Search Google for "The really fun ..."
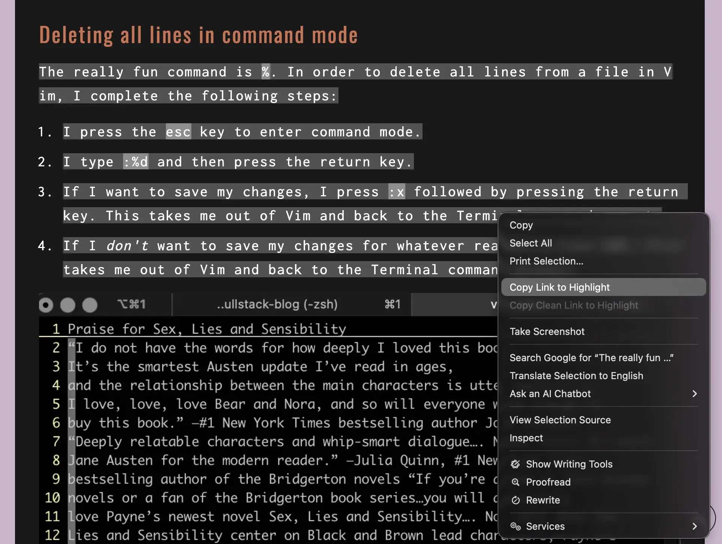The width and height of the screenshot is (722, 544). (x=603, y=358)
